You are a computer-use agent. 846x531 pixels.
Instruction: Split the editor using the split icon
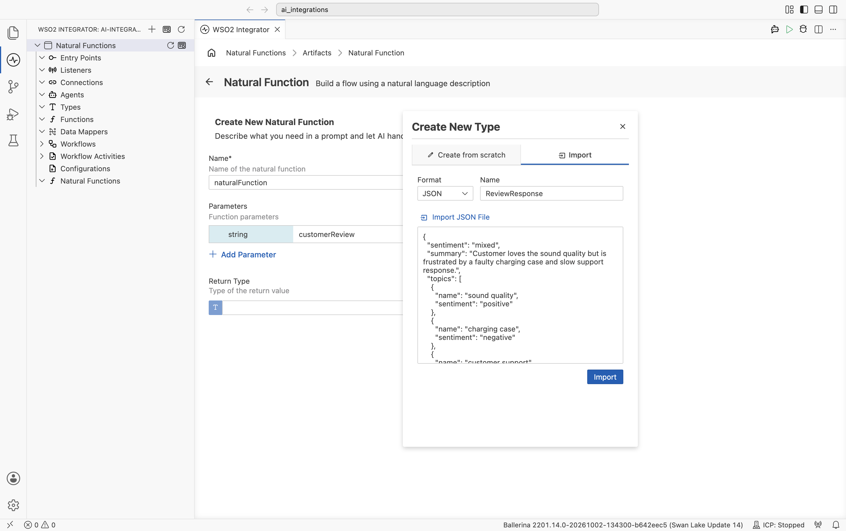(818, 29)
